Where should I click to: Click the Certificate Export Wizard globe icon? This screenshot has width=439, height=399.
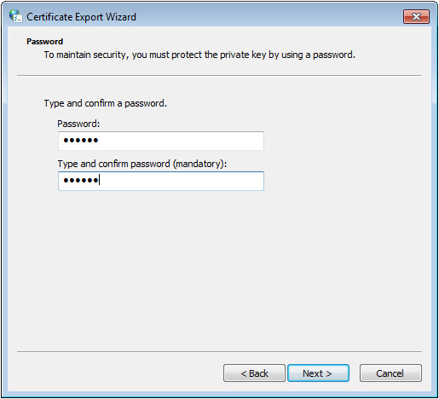[x=15, y=16]
